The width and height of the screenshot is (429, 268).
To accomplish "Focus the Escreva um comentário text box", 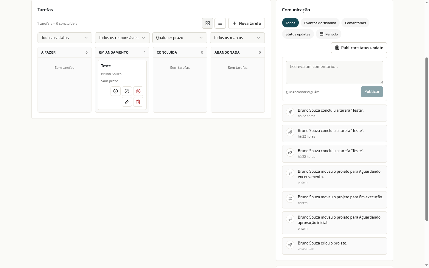I will point(335,72).
